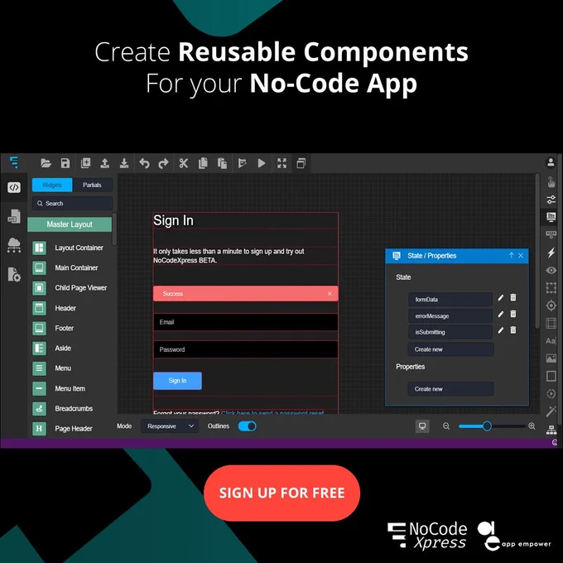Click the canvas zoom slider handle
Image resolution: width=563 pixels, height=563 pixels.
[487, 426]
